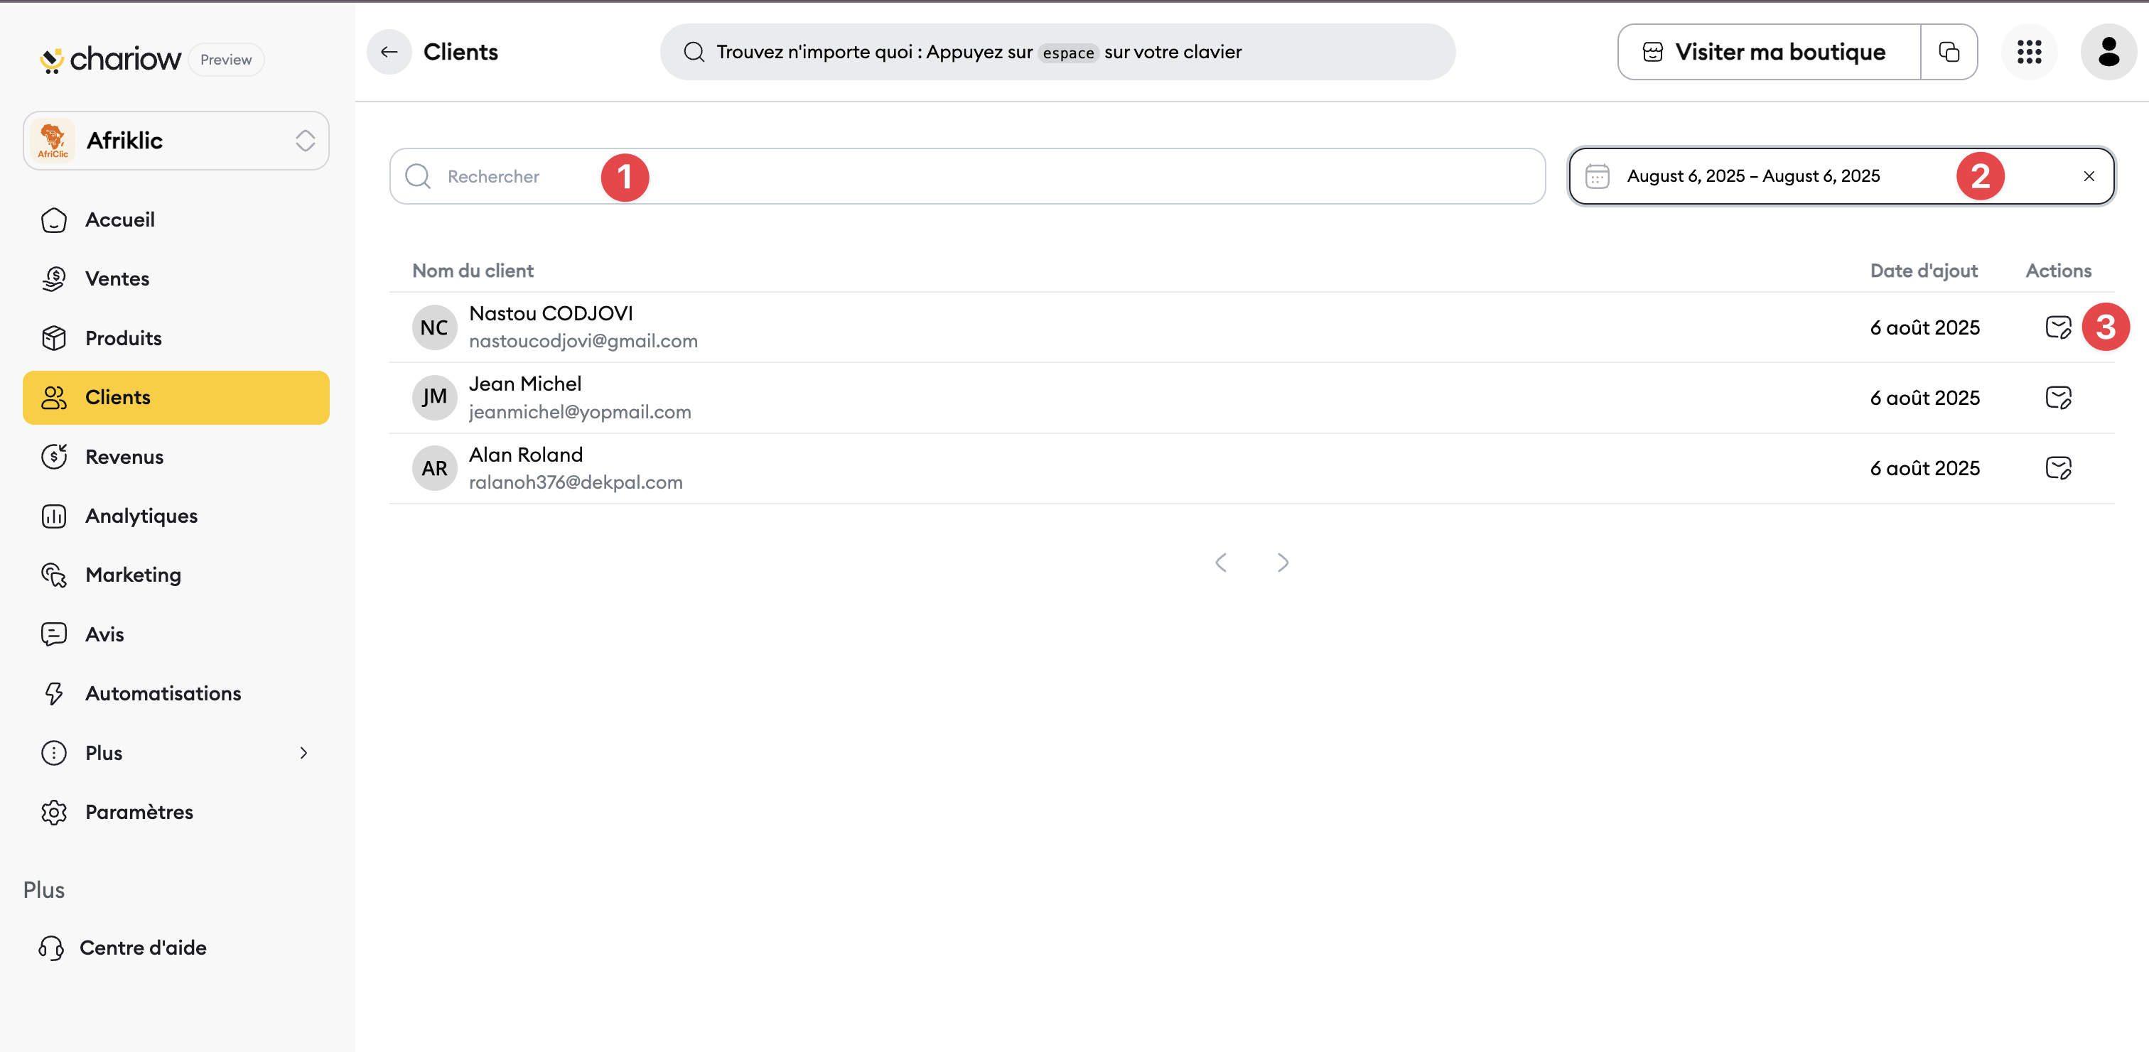Click email action icon for Jean Michel
The width and height of the screenshot is (2149, 1052).
coord(2057,398)
